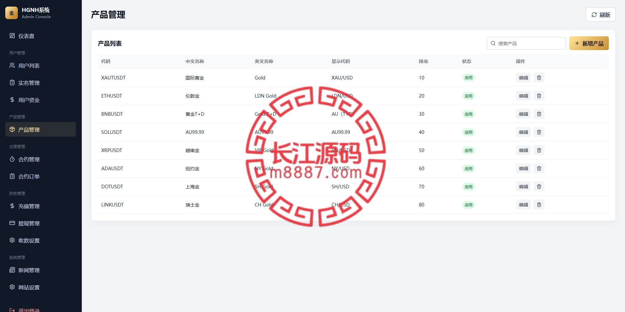Click 启用 status badge for ADAUSDT
The height and width of the screenshot is (312, 625).
(468, 169)
